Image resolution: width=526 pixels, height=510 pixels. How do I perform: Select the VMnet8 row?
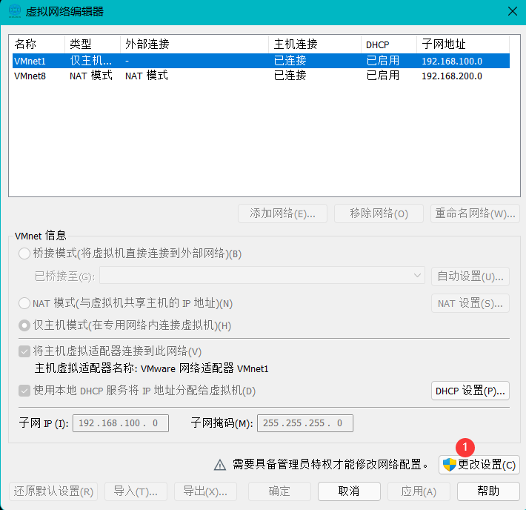(x=261, y=76)
